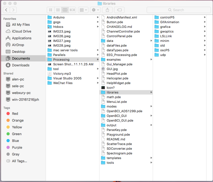Switch to column view
This screenshot has height=182, width=213.
(x=65, y=10)
